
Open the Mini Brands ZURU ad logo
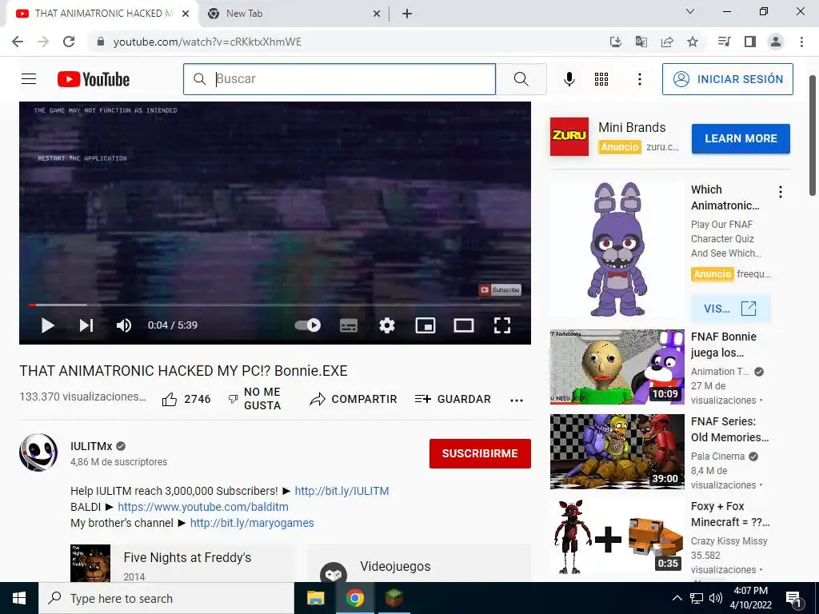pyautogui.click(x=569, y=137)
